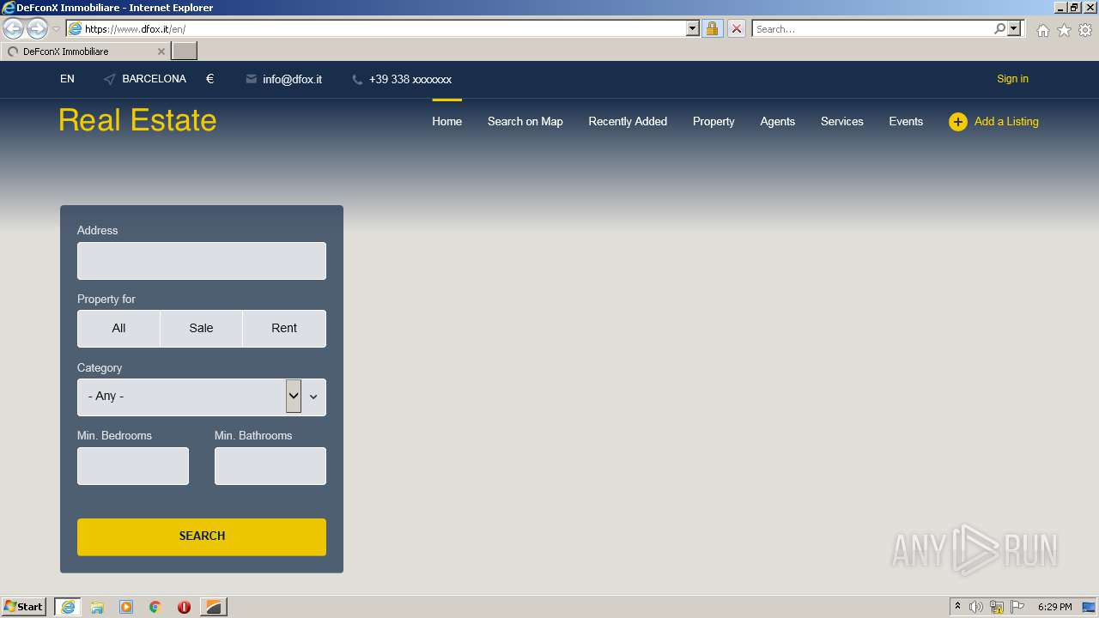The image size is (1099, 618).
Task: Open the Property menu item
Action: pyautogui.click(x=713, y=121)
